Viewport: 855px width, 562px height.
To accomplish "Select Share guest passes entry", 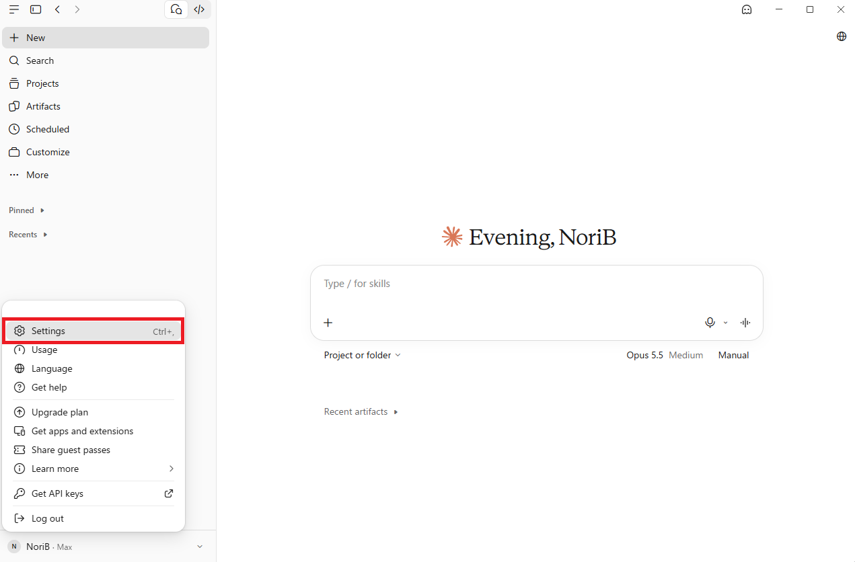I will [x=94, y=450].
